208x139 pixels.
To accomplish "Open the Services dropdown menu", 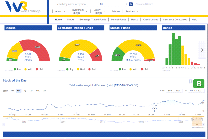I will pos(132,11).
